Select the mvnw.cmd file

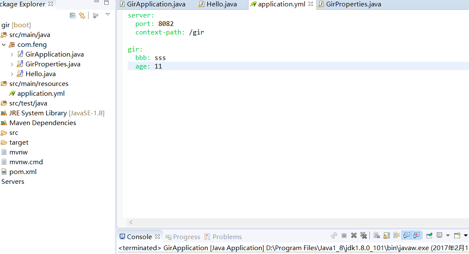[x=26, y=162]
